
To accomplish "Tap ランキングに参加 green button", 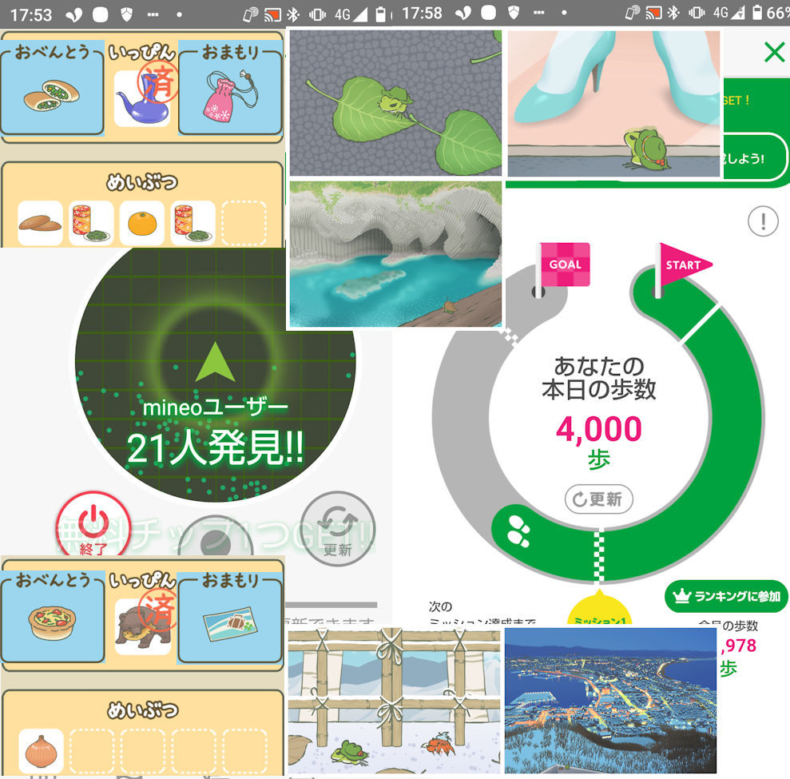I will (x=727, y=596).
